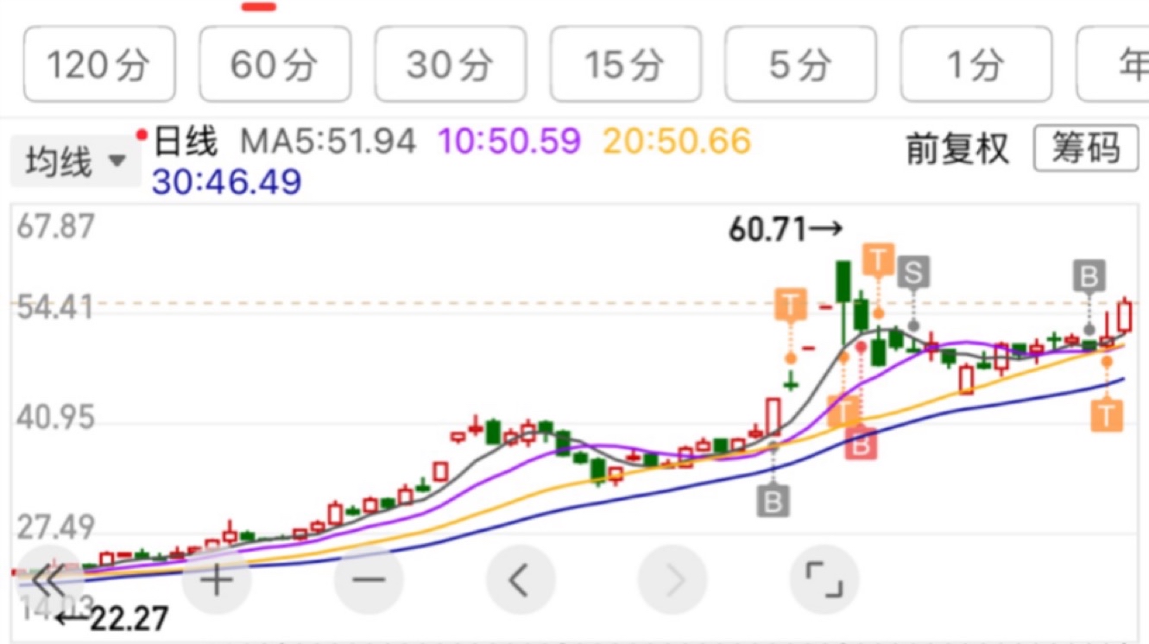Click the 22.27 low price annotation
The height and width of the screenshot is (644, 1149).
pyautogui.click(x=111, y=618)
